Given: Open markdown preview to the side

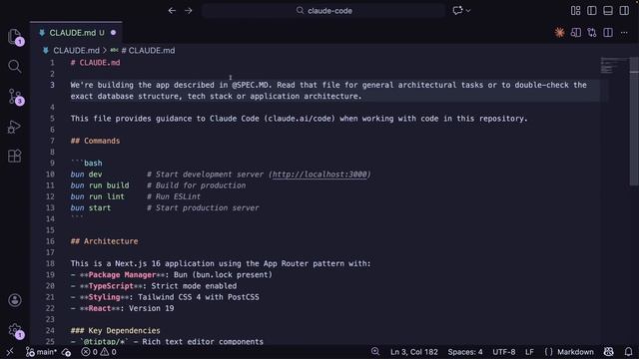Looking at the screenshot, I should pyautogui.click(x=576, y=33).
